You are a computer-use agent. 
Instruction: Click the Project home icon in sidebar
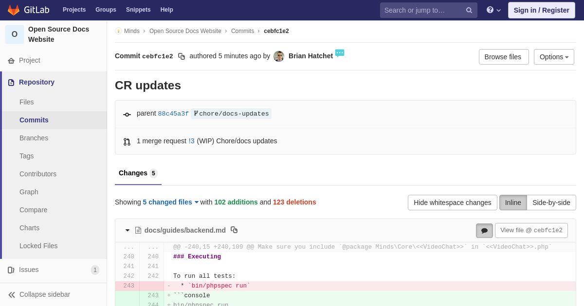(11, 61)
